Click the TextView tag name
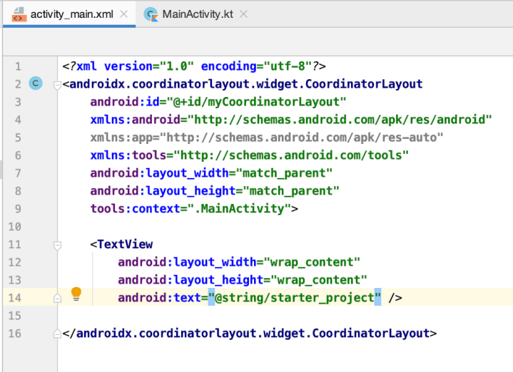 pos(125,244)
